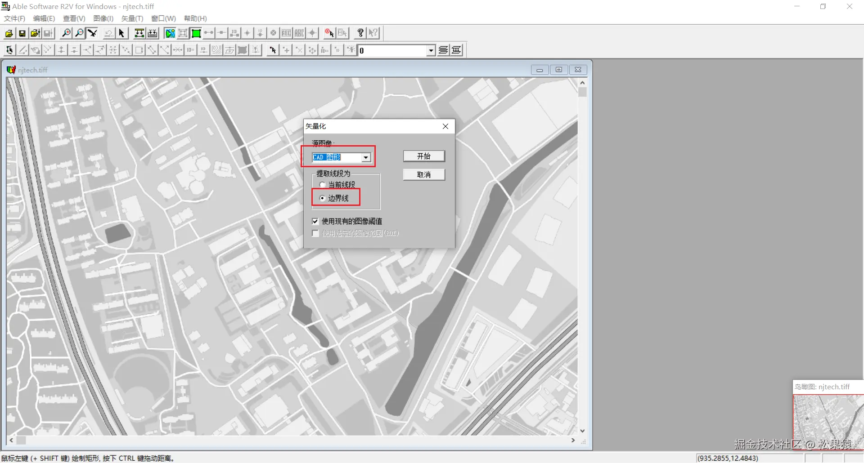Select the green rectangle region tool
This screenshot has width=864, height=463.
[x=196, y=33]
